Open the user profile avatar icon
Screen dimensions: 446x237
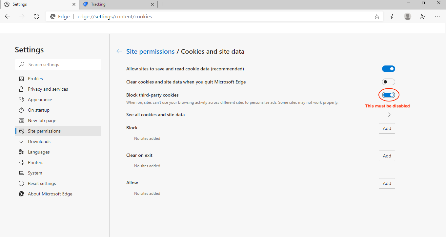click(408, 16)
